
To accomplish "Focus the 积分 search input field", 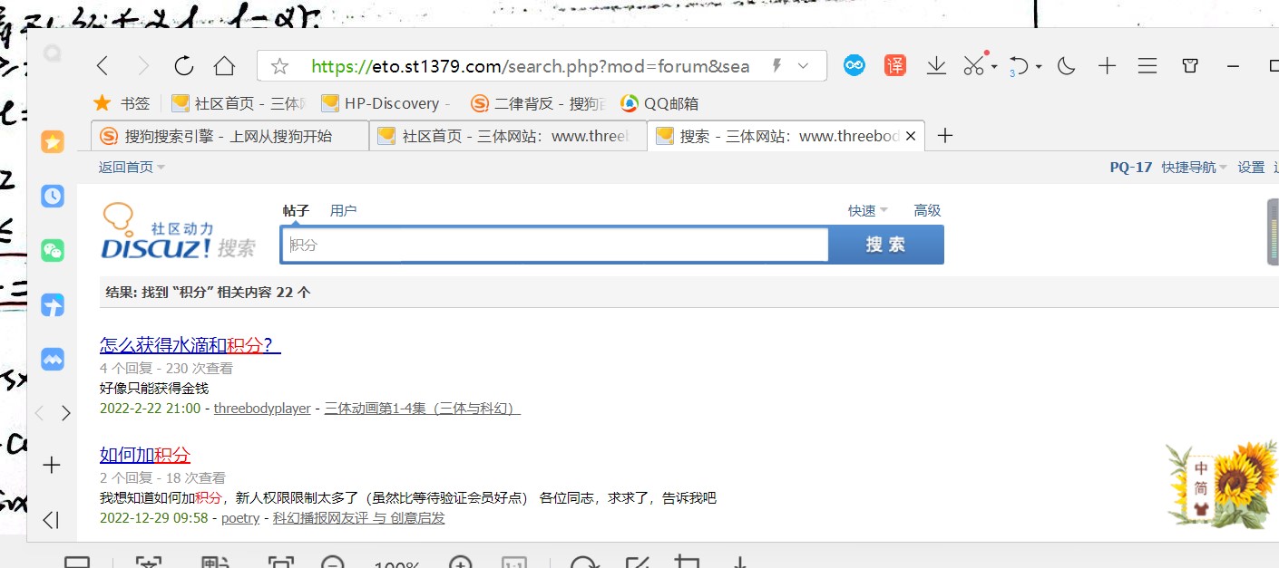I will click(x=555, y=245).
